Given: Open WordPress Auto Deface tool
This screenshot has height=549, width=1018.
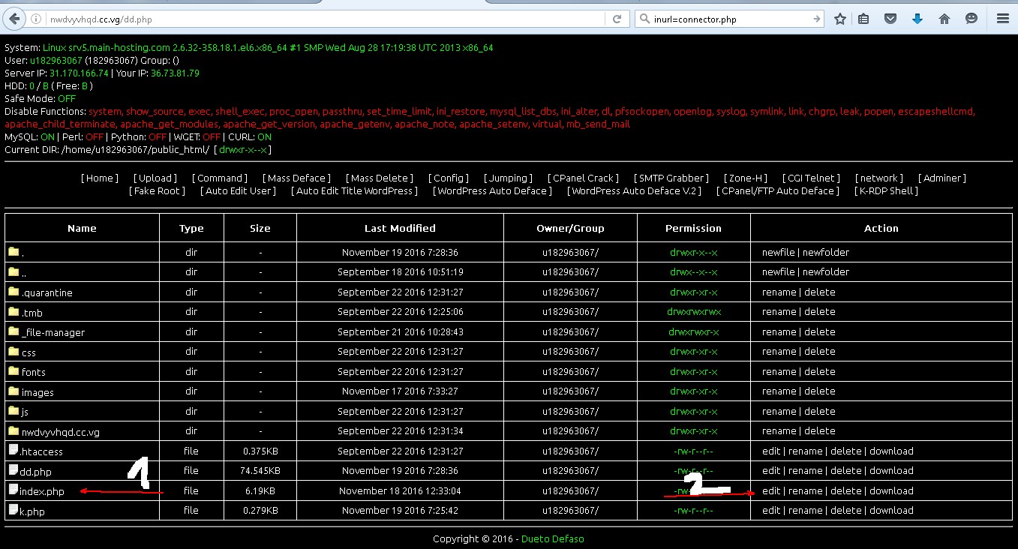Looking at the screenshot, I should coord(491,190).
